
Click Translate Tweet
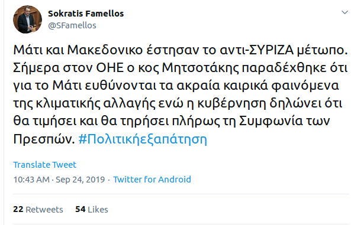pos(45,165)
